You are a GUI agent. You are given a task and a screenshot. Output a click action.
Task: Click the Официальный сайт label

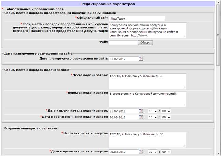click(x=92, y=18)
